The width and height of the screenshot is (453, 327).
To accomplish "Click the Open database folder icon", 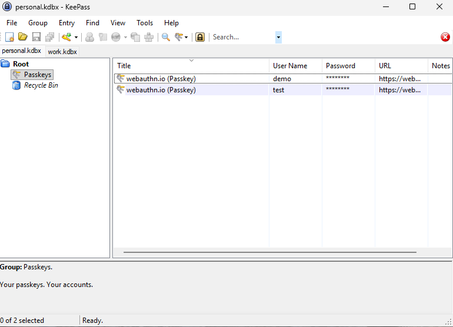I will tap(23, 37).
